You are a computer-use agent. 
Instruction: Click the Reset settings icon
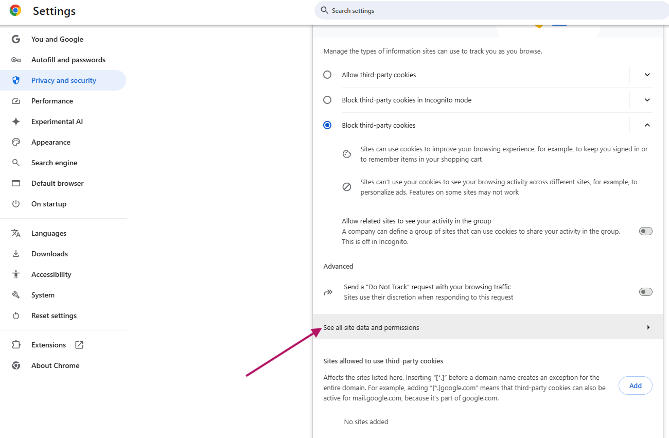(x=16, y=316)
